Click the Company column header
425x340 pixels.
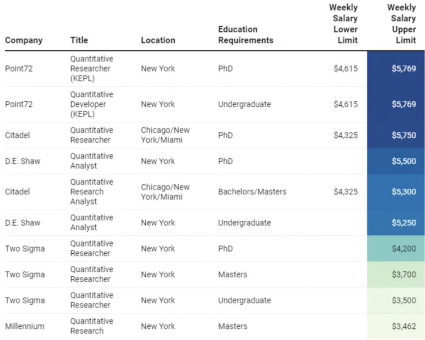[x=24, y=40]
